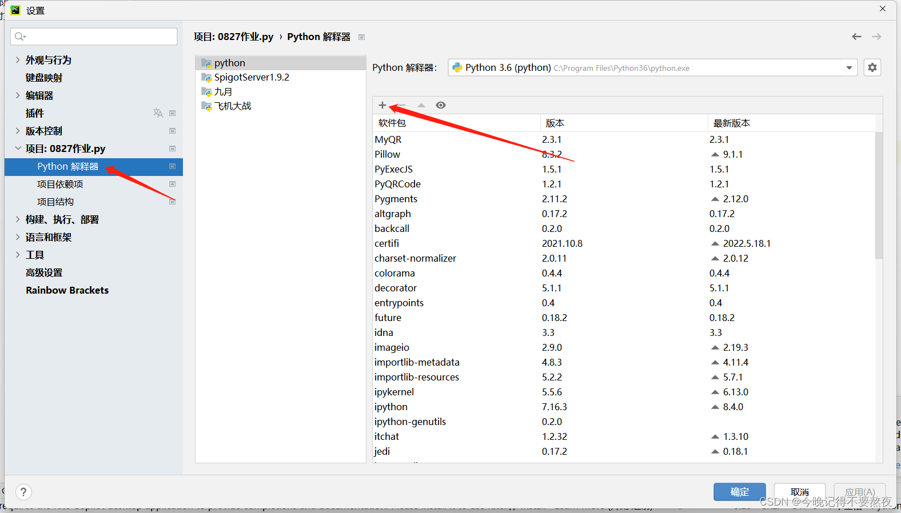Select the MyQR package row
The image size is (901, 513).
pos(624,139)
